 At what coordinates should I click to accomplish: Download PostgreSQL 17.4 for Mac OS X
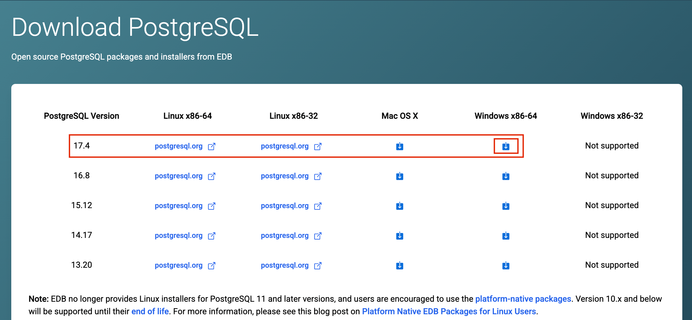pyautogui.click(x=399, y=146)
